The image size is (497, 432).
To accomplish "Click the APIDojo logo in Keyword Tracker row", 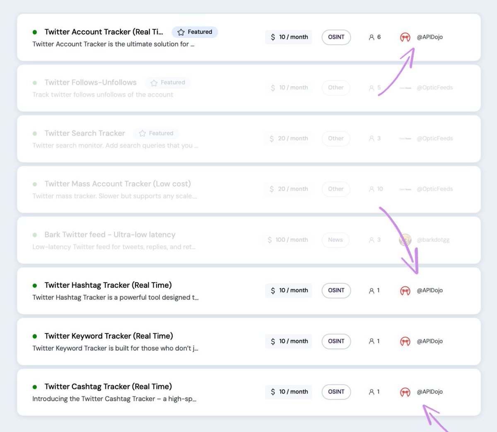I will pos(405,341).
